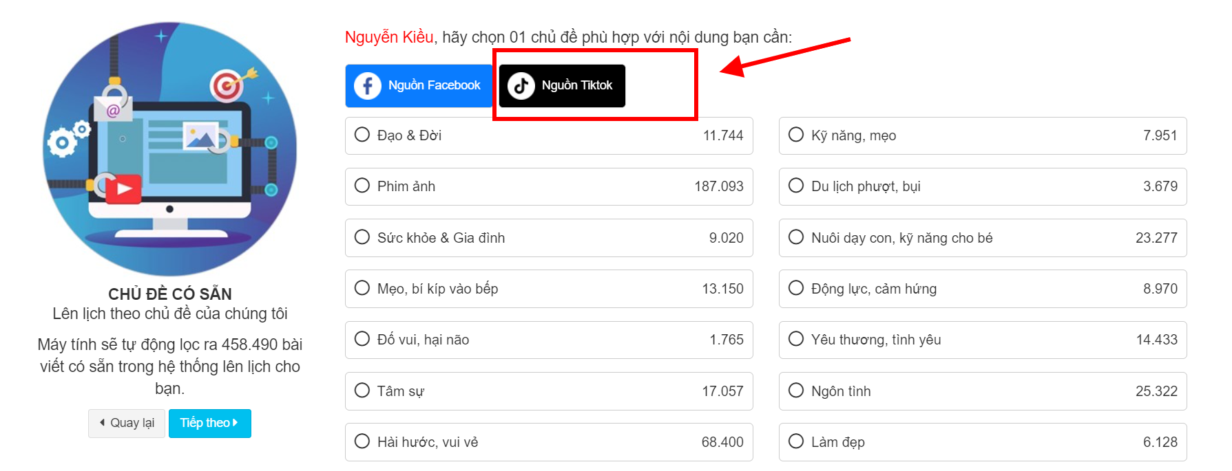Click the text Lên lịch theo chủ đề của chúng tôi
The height and width of the screenshot is (471, 1232).
(170, 314)
